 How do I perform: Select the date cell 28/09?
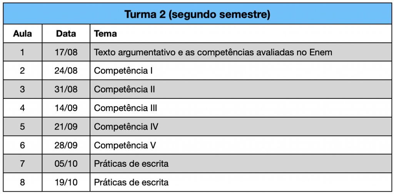tap(66, 145)
